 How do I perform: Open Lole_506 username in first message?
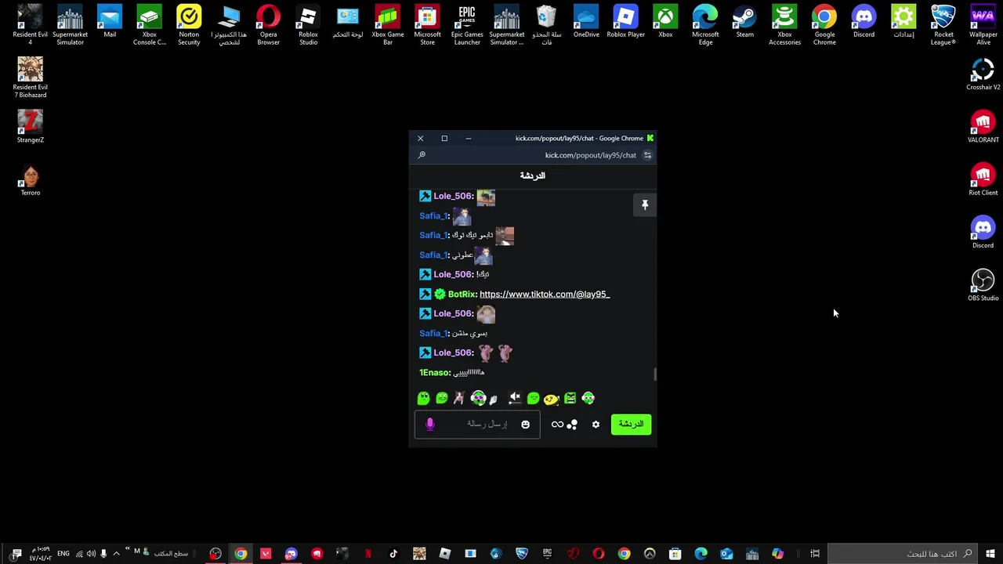coord(454,197)
